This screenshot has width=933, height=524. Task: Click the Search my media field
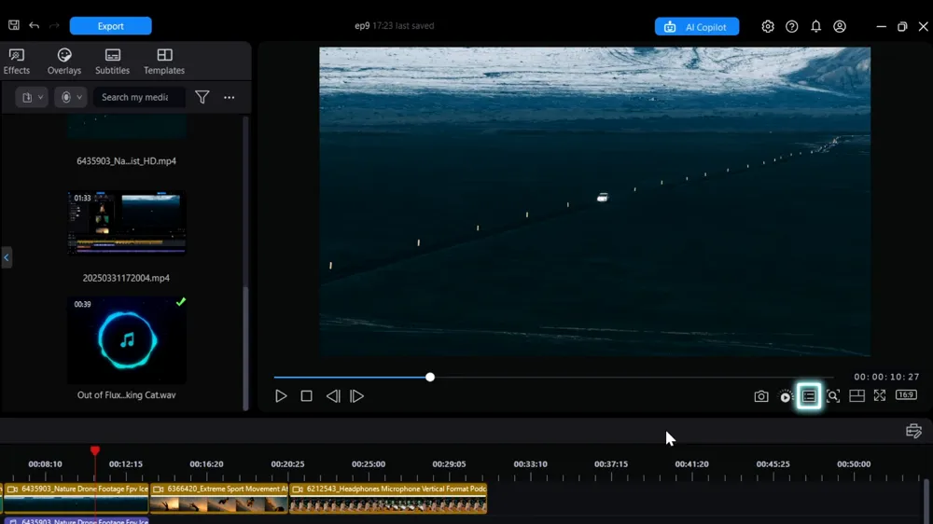[x=139, y=97]
